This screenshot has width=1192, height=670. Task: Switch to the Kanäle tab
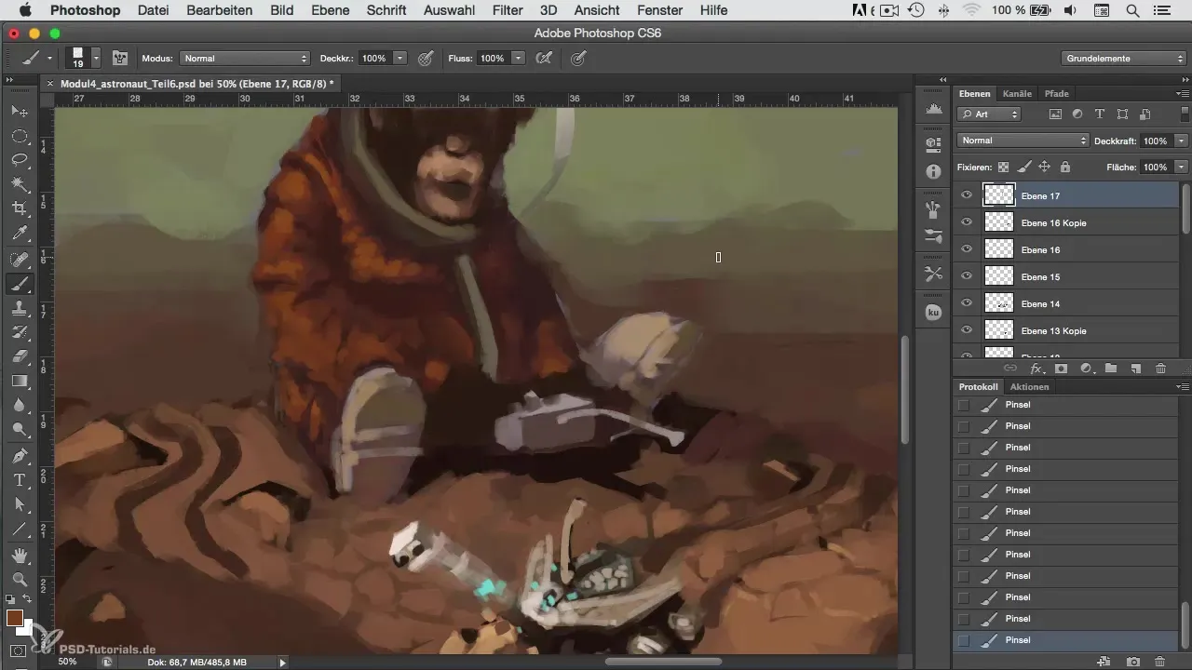[x=1017, y=93]
